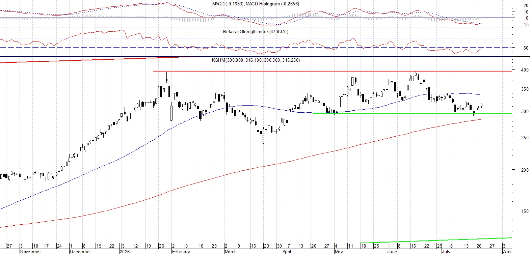Click the RSI axis label 50
Viewport: 530px width, 254px height.
click(x=526, y=48)
